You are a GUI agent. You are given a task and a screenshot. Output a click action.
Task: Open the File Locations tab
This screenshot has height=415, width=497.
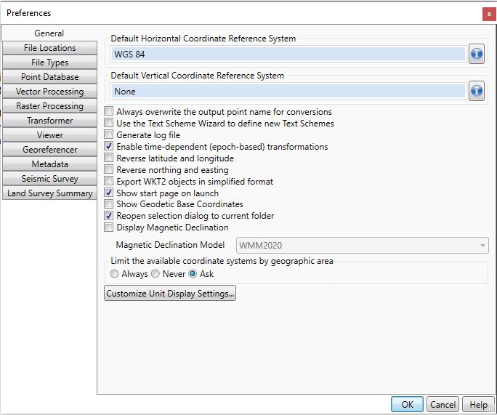[49, 48]
